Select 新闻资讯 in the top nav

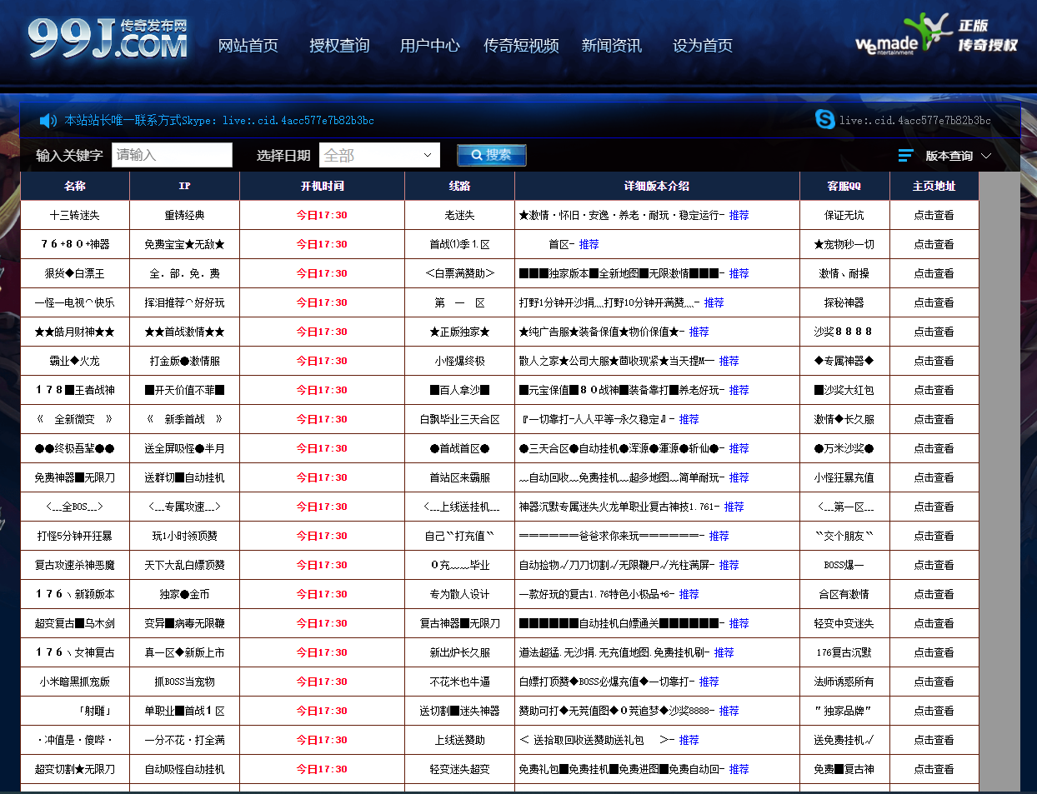click(611, 46)
